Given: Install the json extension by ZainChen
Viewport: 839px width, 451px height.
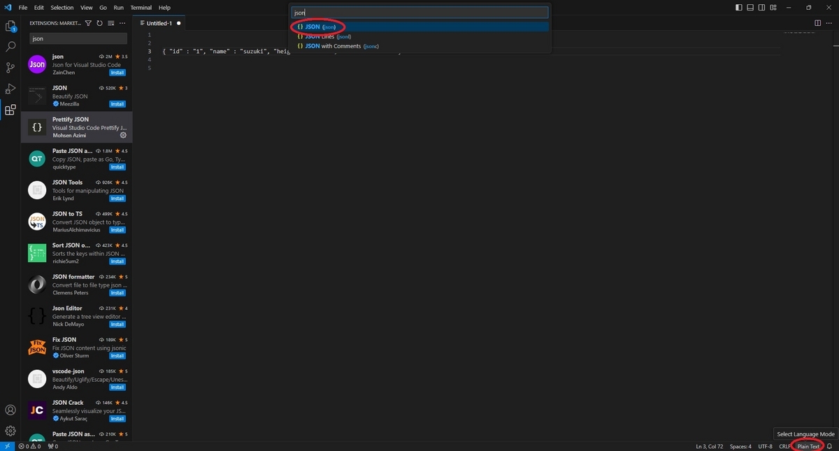Looking at the screenshot, I should [117, 73].
